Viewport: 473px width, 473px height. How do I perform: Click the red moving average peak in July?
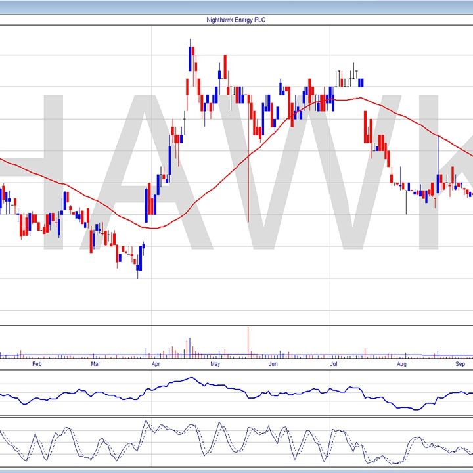[x=358, y=98]
